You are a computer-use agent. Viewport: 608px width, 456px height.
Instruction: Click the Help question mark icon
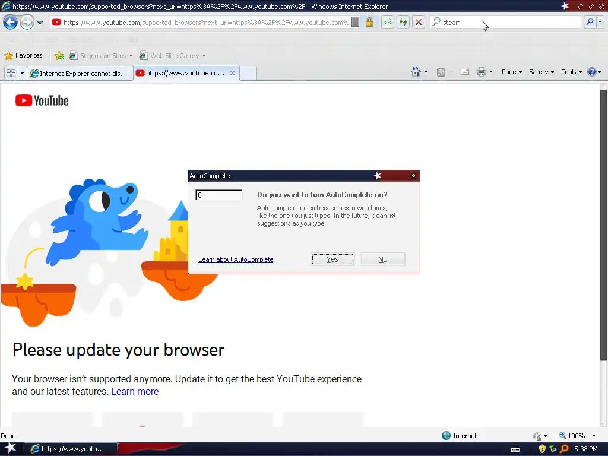(592, 72)
